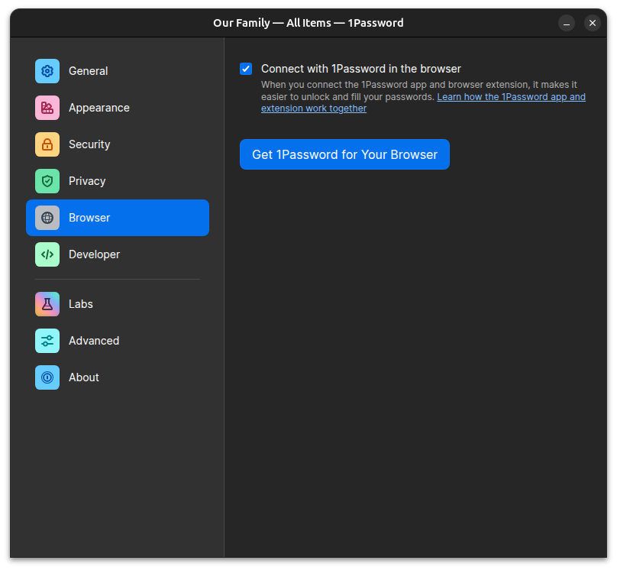Click the Browser globe icon

point(47,218)
